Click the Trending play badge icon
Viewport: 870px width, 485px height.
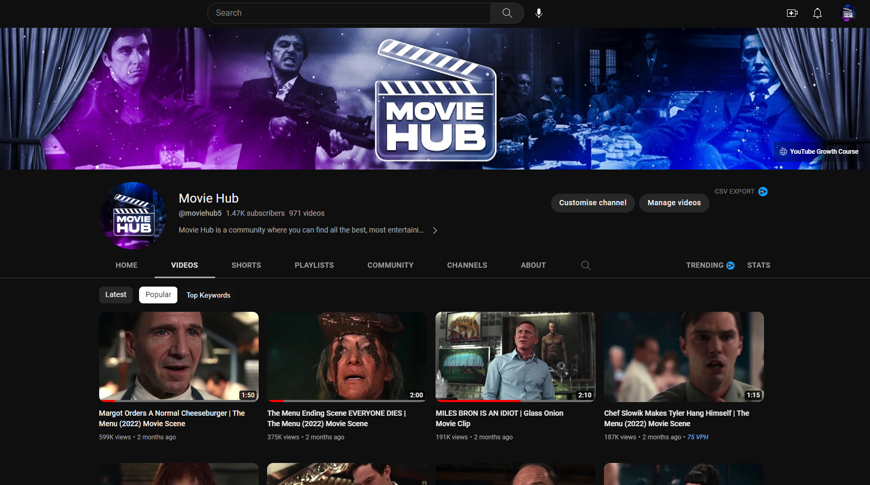(x=730, y=266)
